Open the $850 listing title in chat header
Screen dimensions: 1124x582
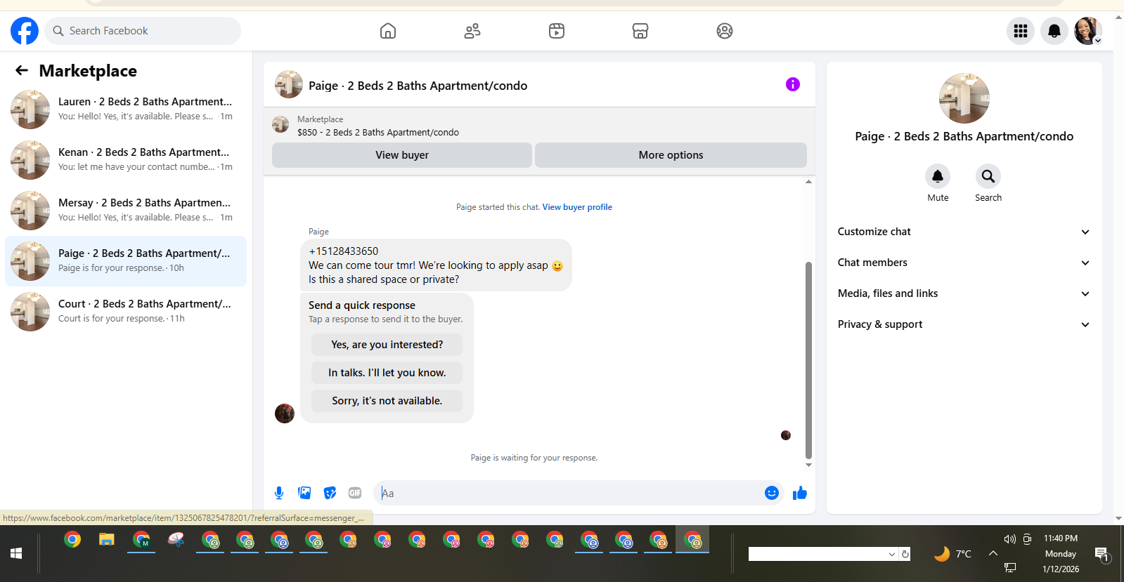(x=378, y=132)
